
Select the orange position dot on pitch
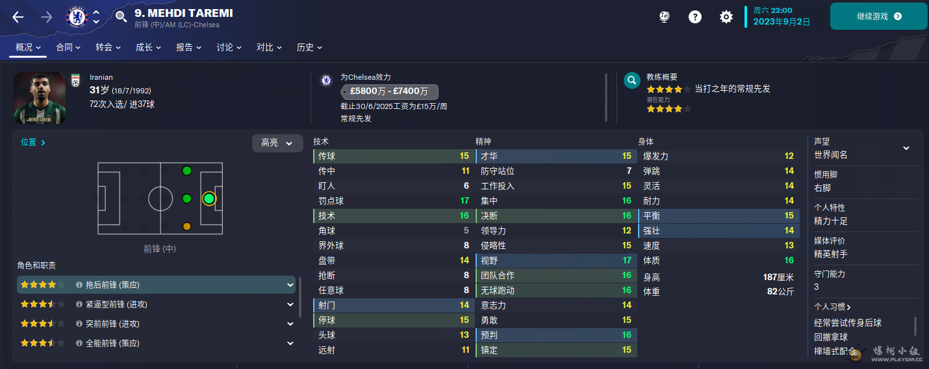187,226
